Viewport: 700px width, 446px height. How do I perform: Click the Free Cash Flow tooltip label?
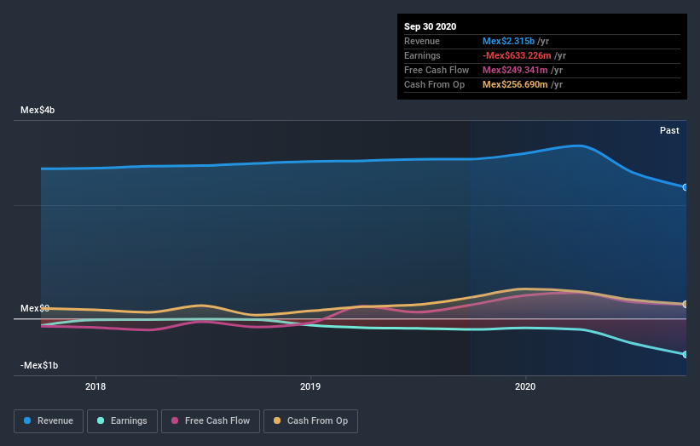point(437,70)
